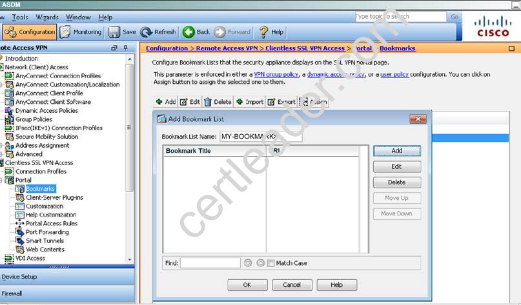Image resolution: width=521 pixels, height=305 pixels.
Task: Open the Configuration view in toolbar
Action: tap(30, 32)
